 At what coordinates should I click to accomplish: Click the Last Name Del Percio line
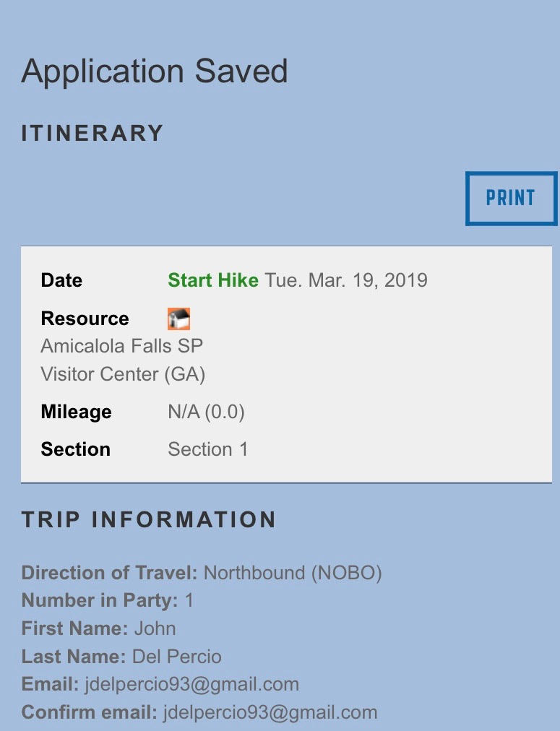(x=121, y=657)
